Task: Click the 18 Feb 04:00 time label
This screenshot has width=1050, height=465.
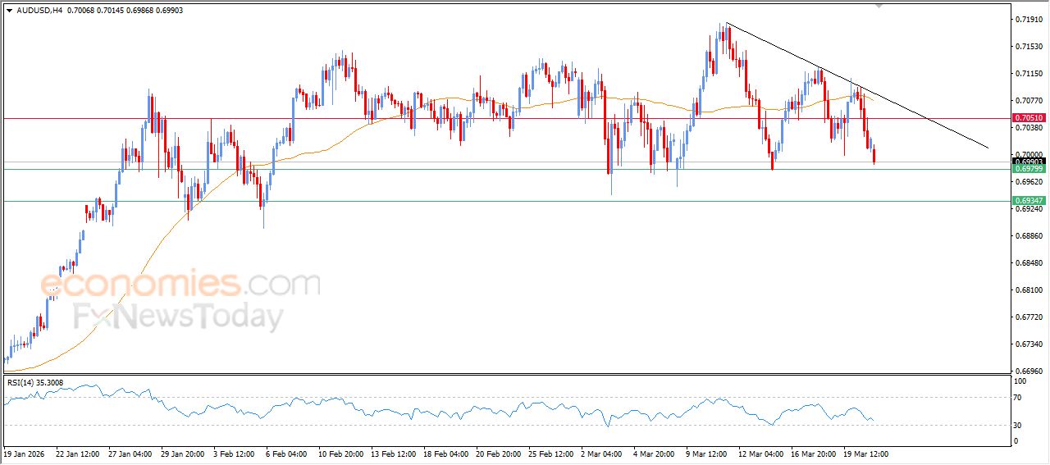Action: [x=445, y=454]
